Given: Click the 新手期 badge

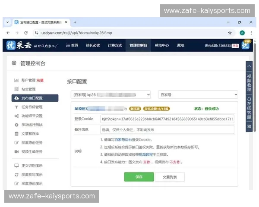Looking at the screenshot, I should [x=135, y=109].
